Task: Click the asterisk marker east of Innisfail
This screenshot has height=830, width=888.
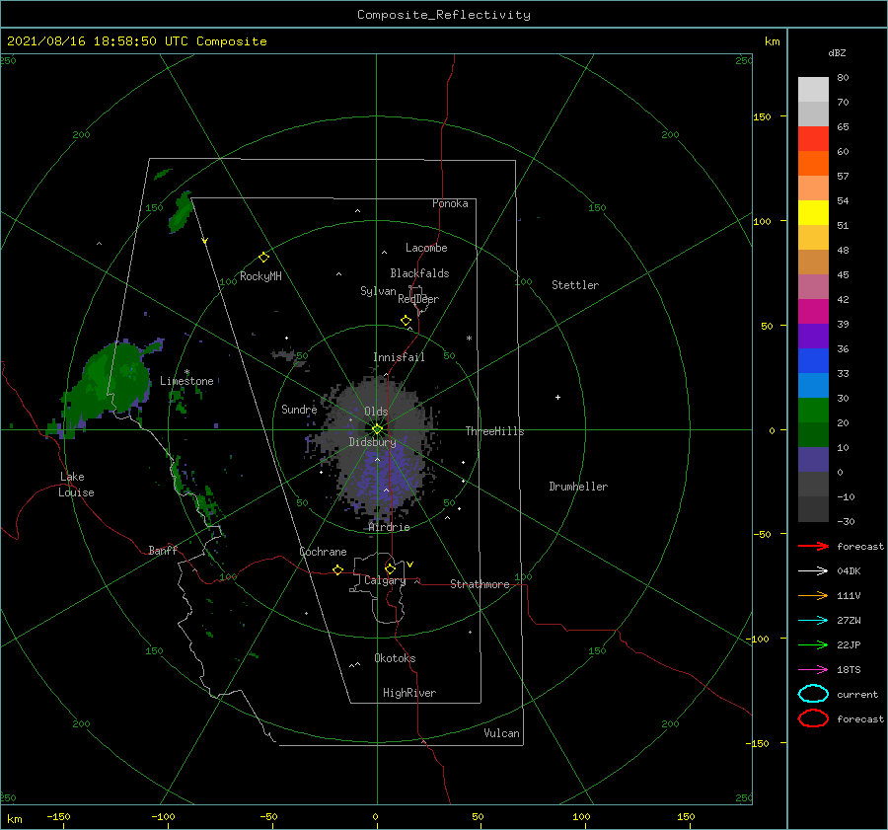Action: point(469,339)
